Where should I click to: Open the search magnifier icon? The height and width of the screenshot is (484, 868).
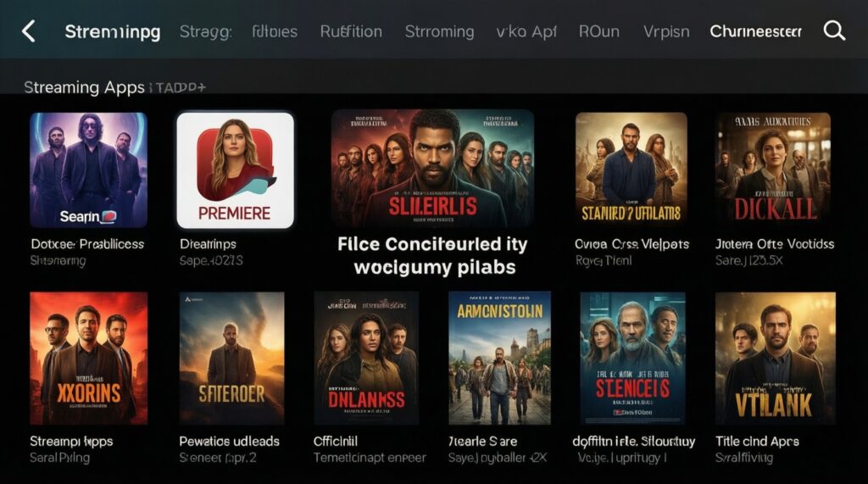pos(834,31)
